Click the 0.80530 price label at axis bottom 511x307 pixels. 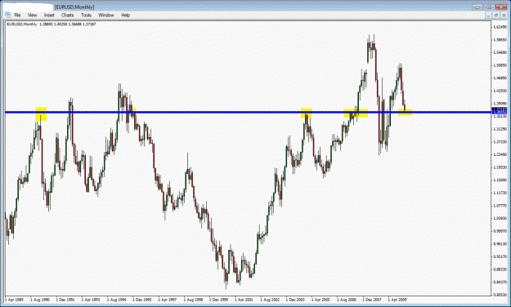point(500,295)
